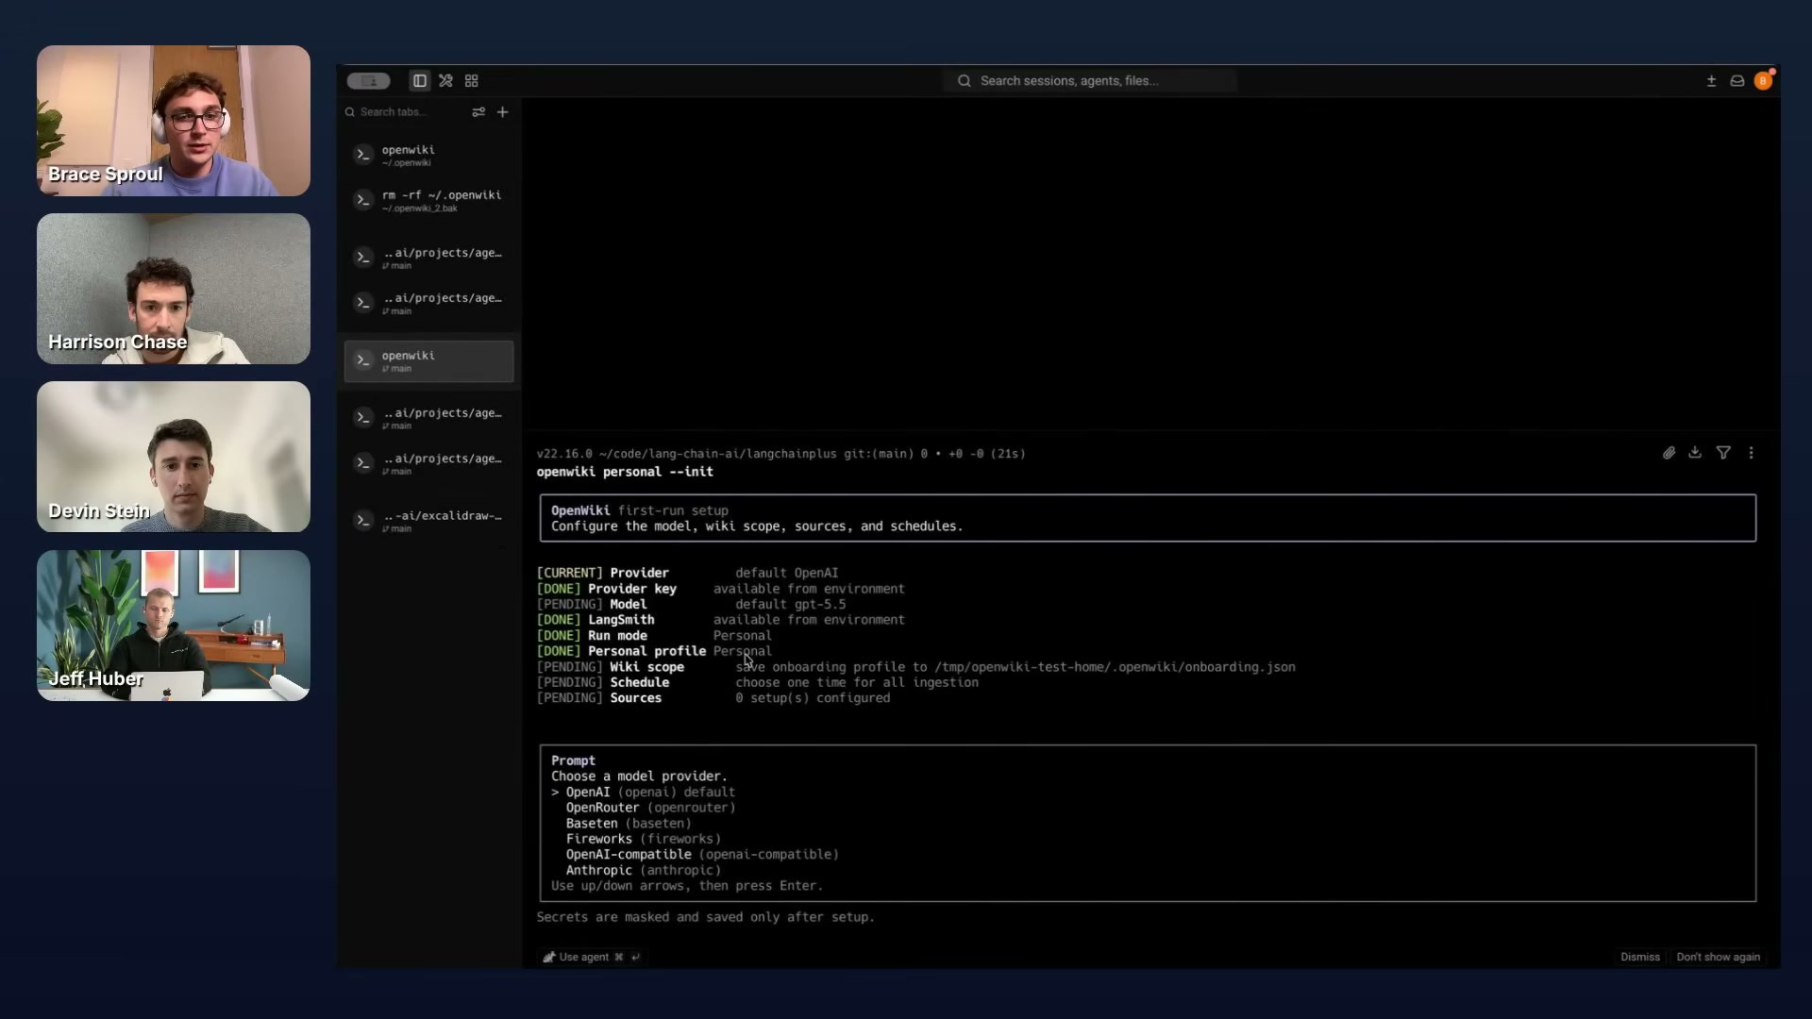Open the inbox icon at top right

click(1736, 81)
